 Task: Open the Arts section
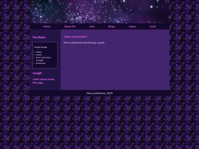[x=92, y=26]
